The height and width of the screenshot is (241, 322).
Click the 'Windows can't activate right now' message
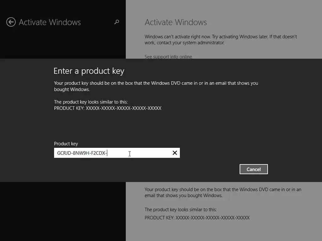pos(221,40)
